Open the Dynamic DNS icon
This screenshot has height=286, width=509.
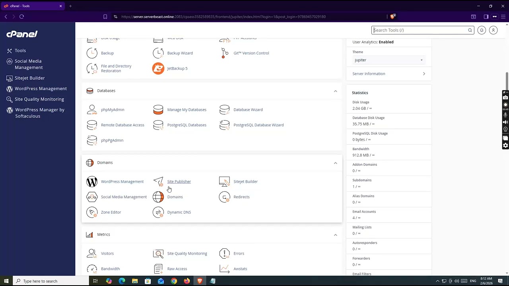coord(158,212)
